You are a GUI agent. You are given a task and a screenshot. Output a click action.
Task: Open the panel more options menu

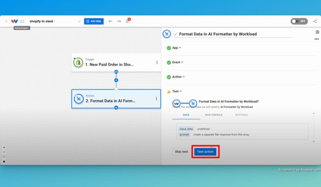(x=317, y=39)
